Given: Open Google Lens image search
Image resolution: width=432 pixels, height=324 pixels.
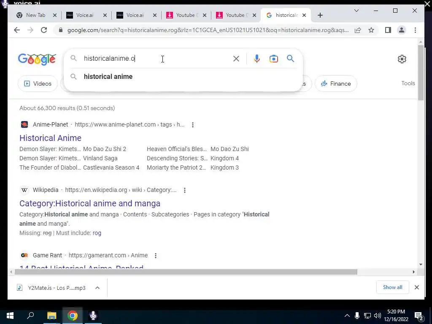Looking at the screenshot, I should pos(273,59).
